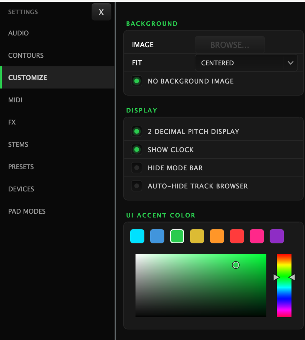This screenshot has width=305, height=340.
Task: Choose the orange accent color swatch
Action: coord(217,236)
